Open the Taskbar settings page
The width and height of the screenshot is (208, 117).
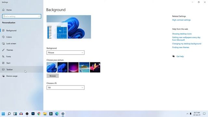point(22,70)
